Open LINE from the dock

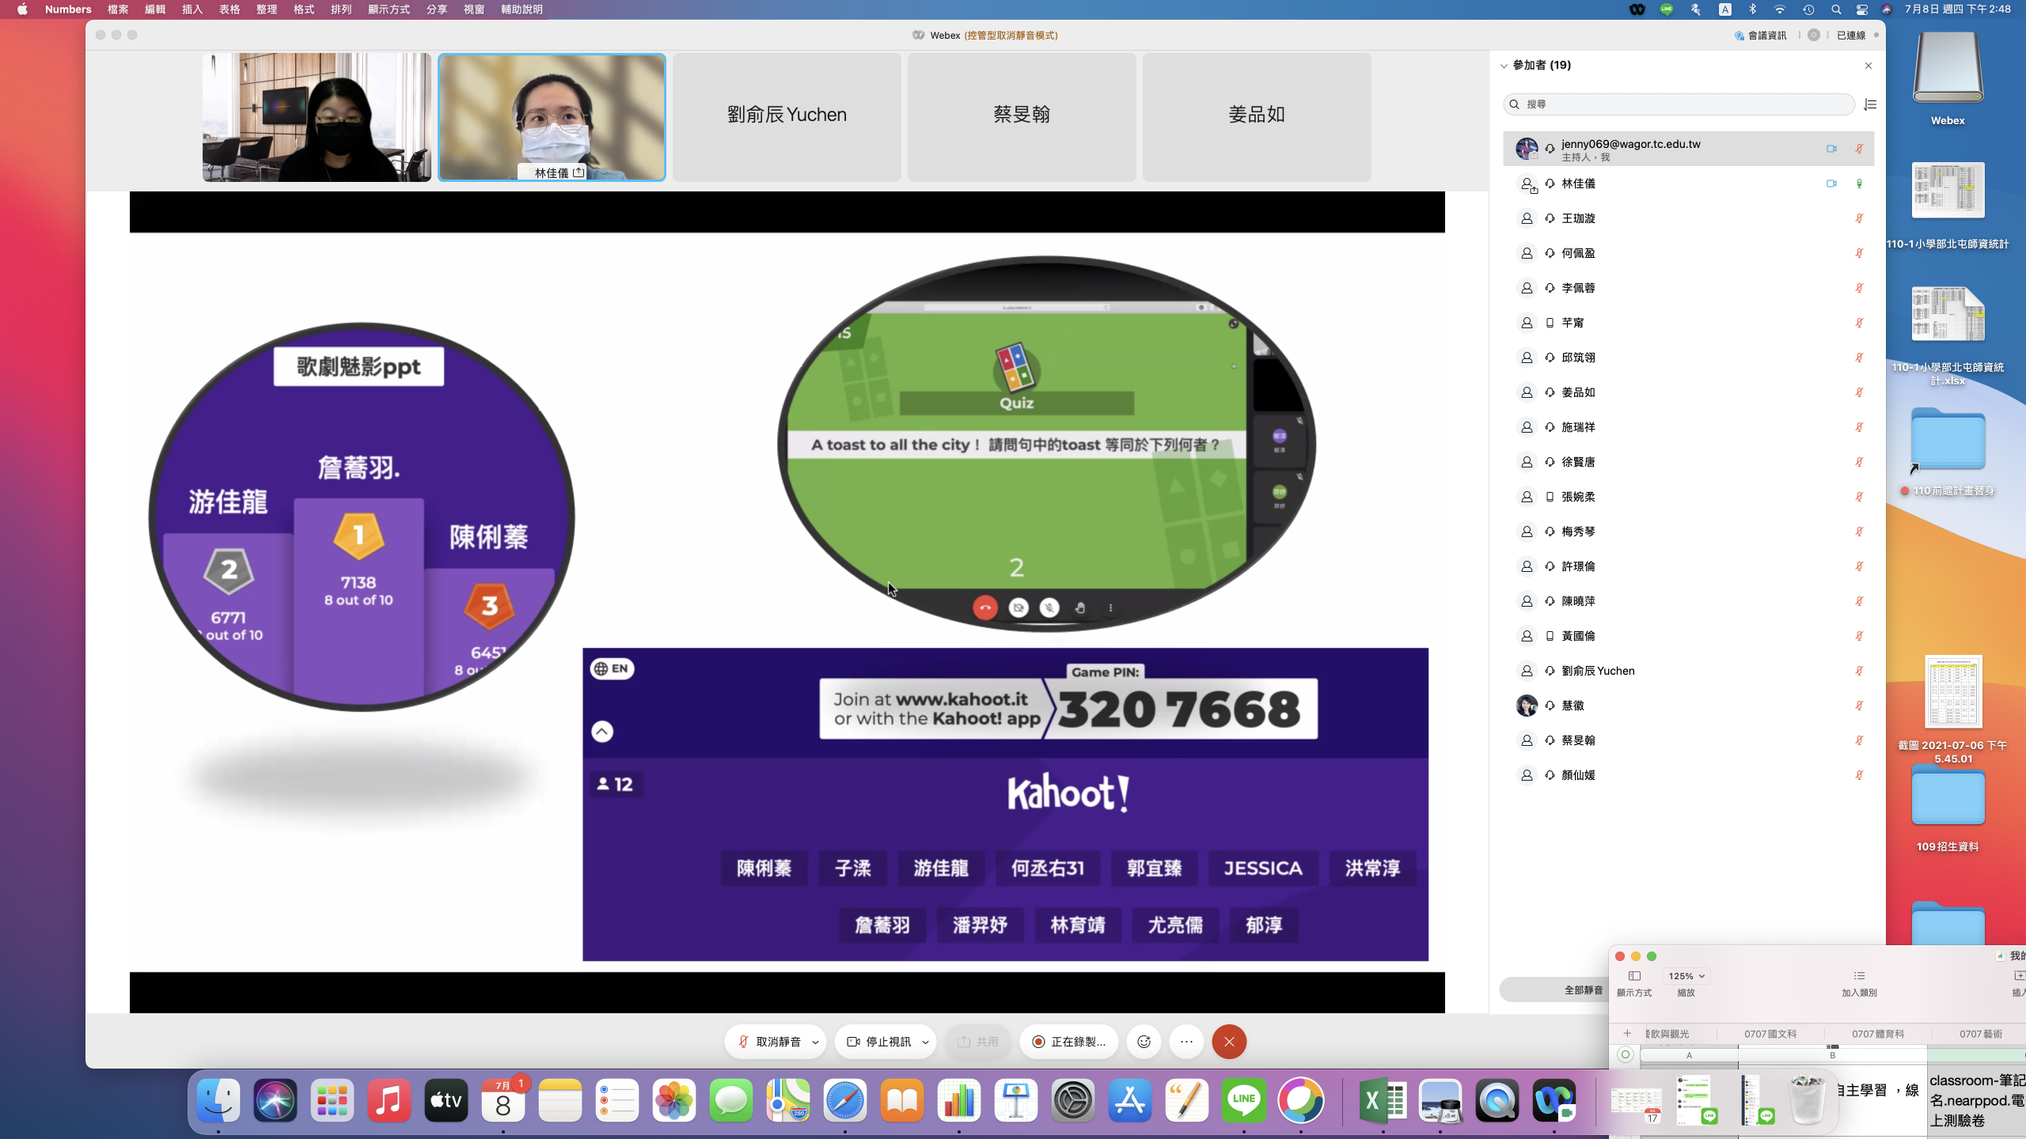(x=1243, y=1100)
